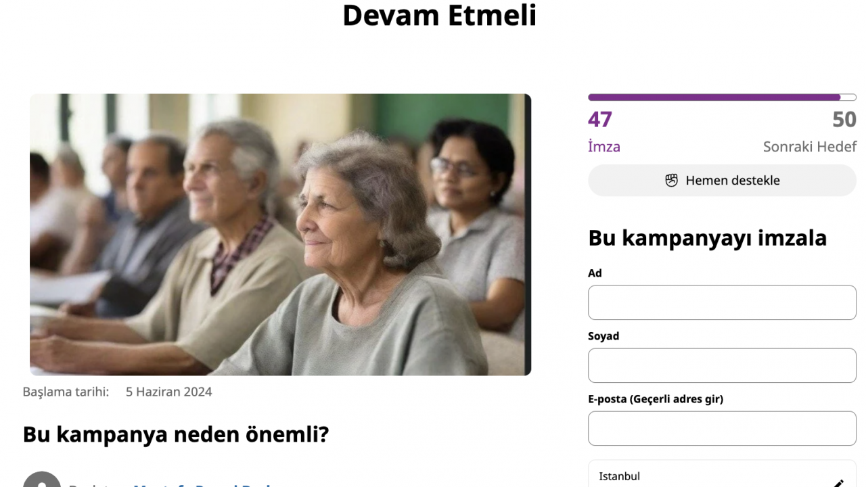This screenshot has width=866, height=487.
Task: Click the Başlama tarihi 5 Haziran 2024 date
Action: point(117,392)
